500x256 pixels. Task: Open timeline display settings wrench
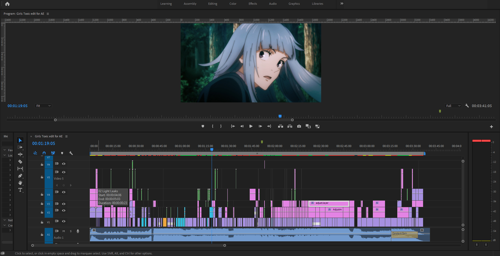[71, 153]
